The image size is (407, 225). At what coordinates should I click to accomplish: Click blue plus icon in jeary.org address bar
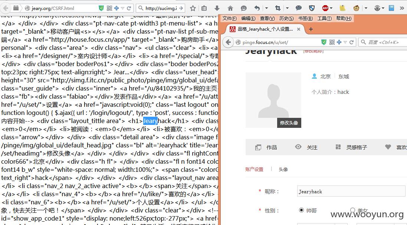pyautogui.click(x=116, y=8)
